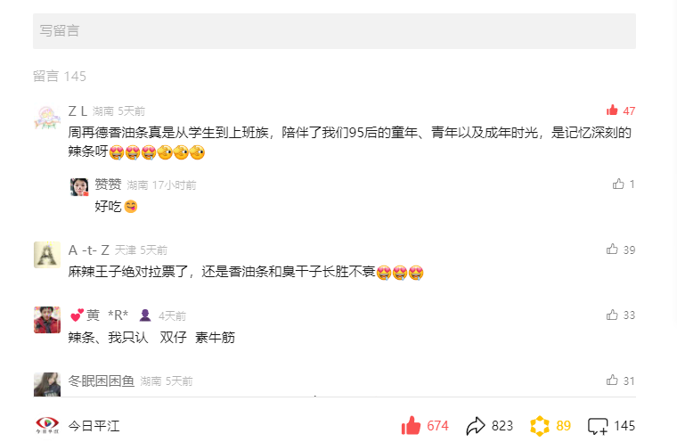Open the 黄 *R* user avatar
Screen dimensions: 677x442
[x=47, y=320]
